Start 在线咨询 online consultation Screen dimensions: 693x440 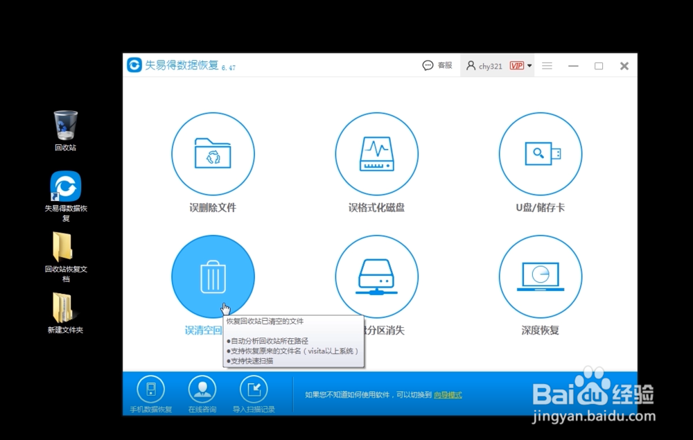tap(202, 390)
